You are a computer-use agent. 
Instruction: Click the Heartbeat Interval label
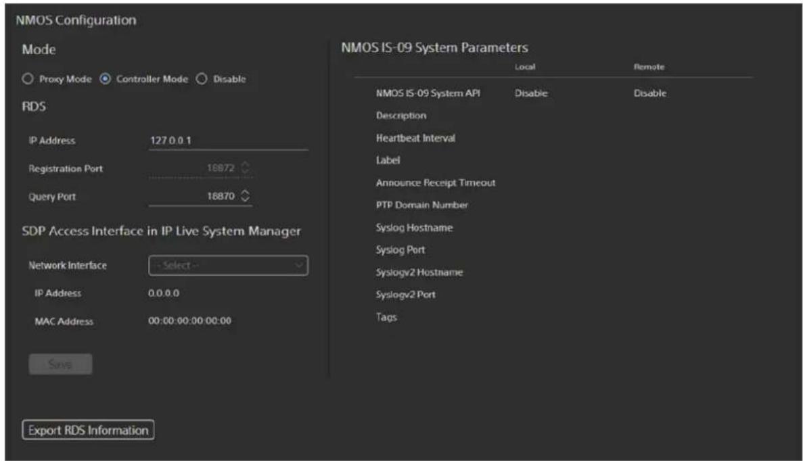415,138
